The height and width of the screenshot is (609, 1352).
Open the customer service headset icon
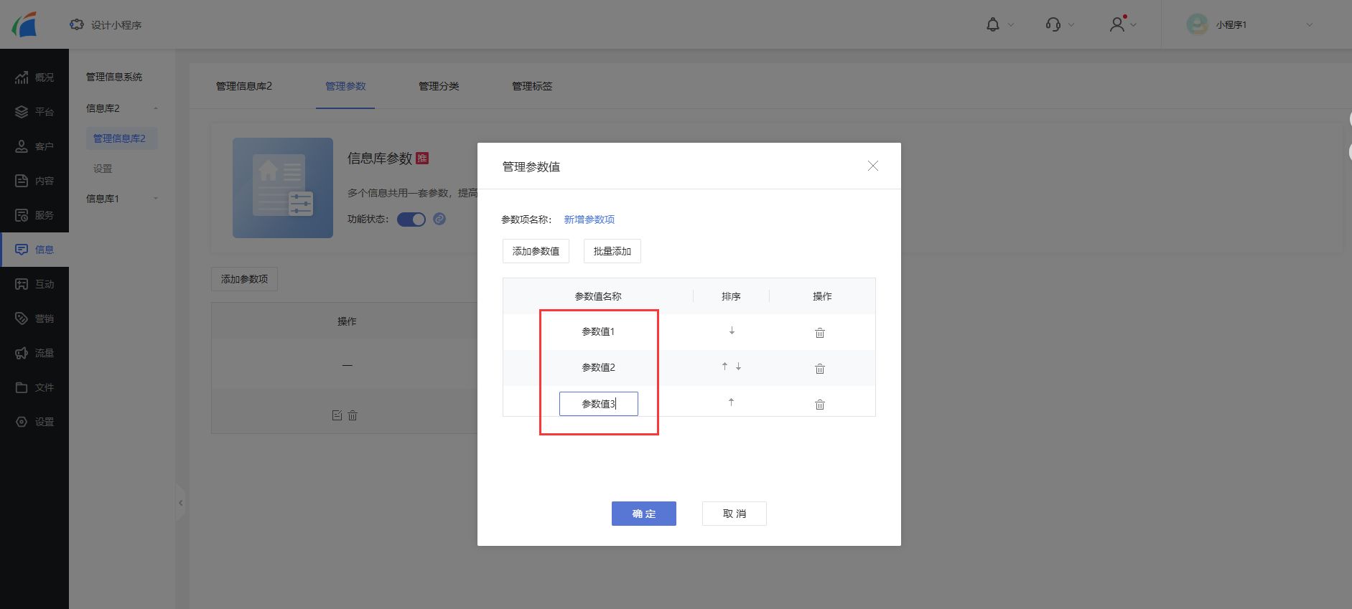[x=1053, y=25]
